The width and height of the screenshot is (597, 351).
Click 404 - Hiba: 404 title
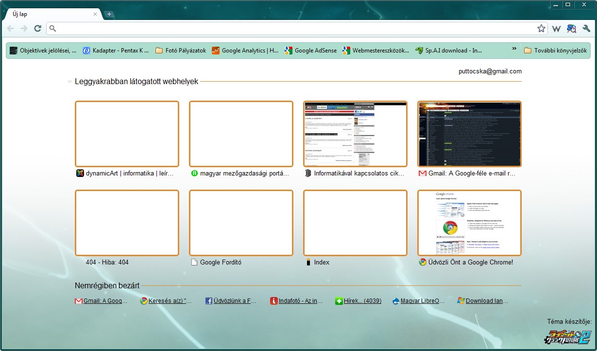point(107,263)
